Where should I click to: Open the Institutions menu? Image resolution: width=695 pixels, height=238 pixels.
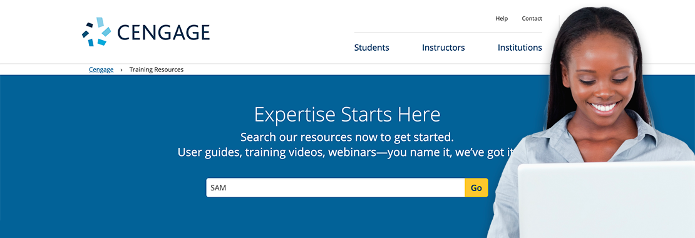pos(520,48)
